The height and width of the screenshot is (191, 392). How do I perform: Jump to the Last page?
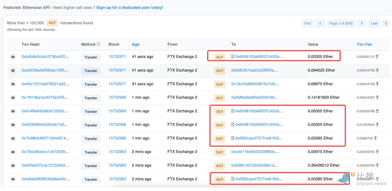[374, 23]
